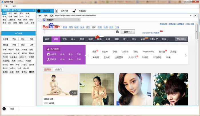
Task: Select 壁纸 category in left panel
Action: (21, 13)
